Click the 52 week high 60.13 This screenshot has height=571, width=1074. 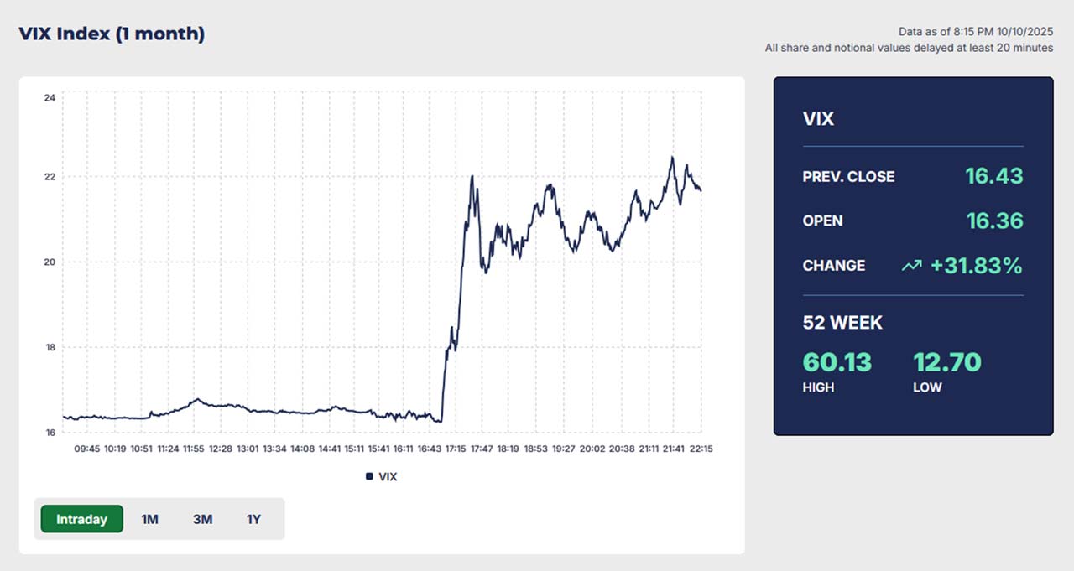[x=837, y=362]
